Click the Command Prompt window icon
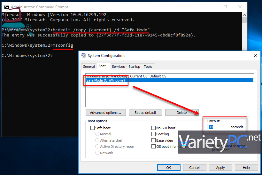 pyautogui.click(x=6, y=7)
